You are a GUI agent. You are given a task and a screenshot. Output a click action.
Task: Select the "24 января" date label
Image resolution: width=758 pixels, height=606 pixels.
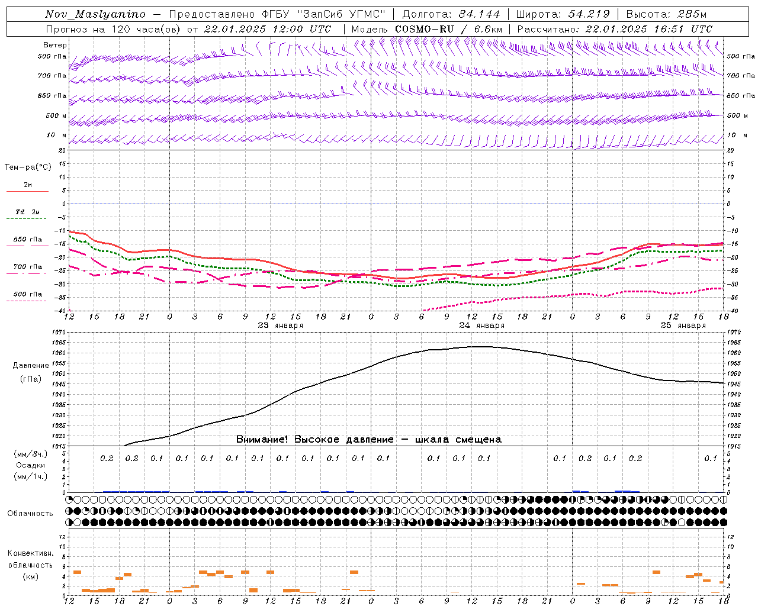[482, 325]
